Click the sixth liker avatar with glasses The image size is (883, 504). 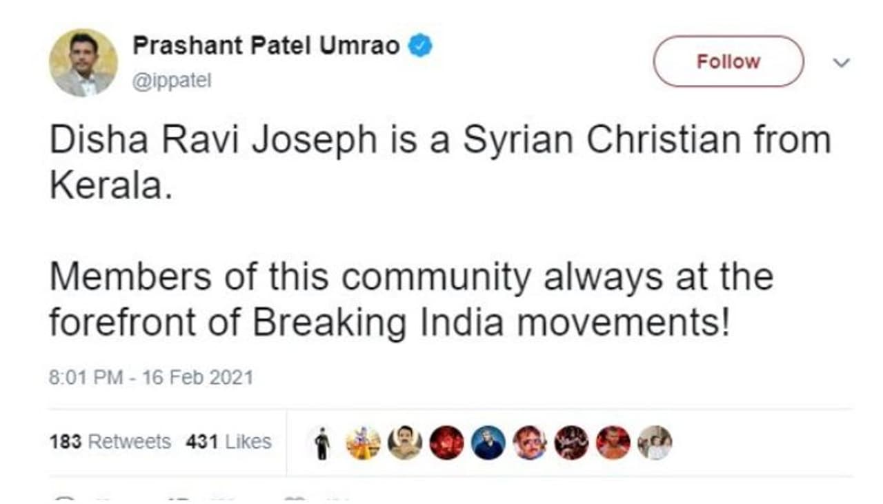tap(530, 443)
